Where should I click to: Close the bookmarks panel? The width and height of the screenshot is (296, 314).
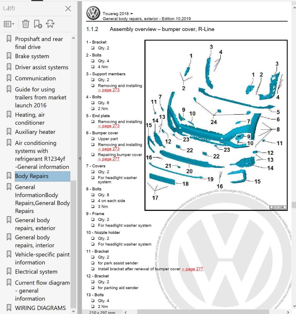pyautogui.click(x=68, y=9)
